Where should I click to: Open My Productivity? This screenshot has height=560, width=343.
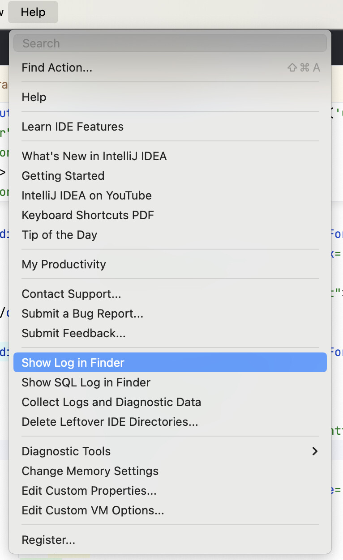point(64,264)
